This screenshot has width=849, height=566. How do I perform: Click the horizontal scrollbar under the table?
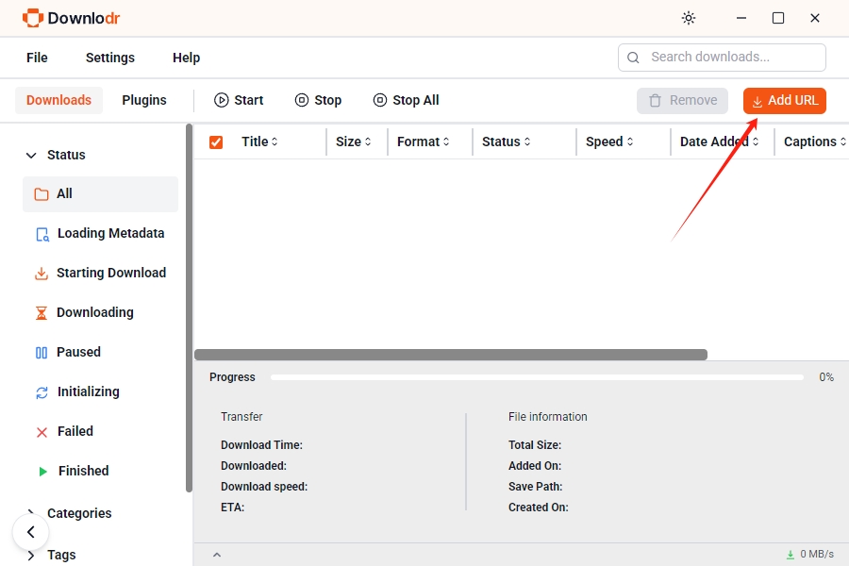tap(451, 355)
